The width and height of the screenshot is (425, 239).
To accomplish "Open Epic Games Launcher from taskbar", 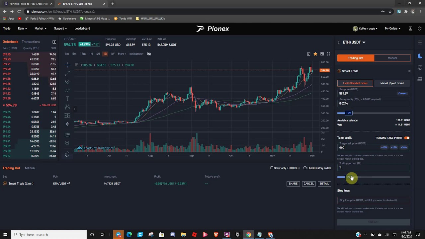I will [238, 235].
